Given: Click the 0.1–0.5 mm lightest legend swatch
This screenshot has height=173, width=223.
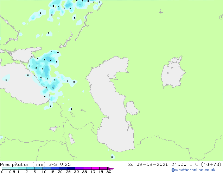Looking at the screenshot, I should tap(6, 168).
